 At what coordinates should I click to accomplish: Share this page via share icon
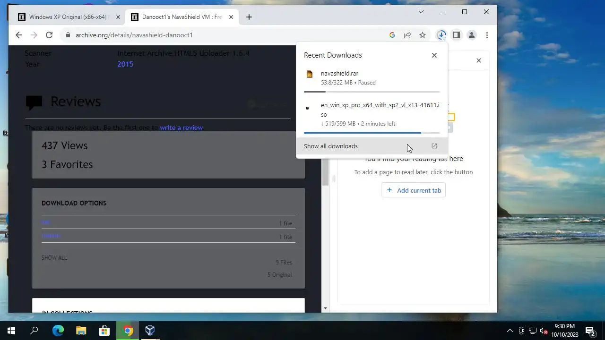click(x=407, y=35)
